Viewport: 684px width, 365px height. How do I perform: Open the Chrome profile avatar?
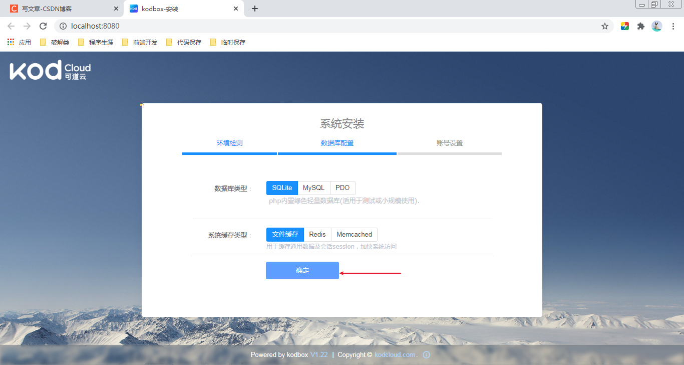[657, 26]
